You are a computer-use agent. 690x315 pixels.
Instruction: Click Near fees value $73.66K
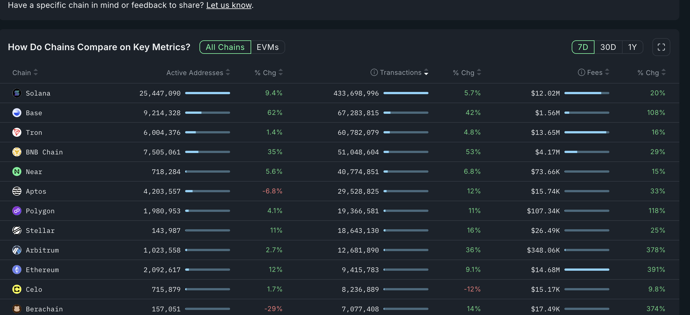(x=545, y=172)
